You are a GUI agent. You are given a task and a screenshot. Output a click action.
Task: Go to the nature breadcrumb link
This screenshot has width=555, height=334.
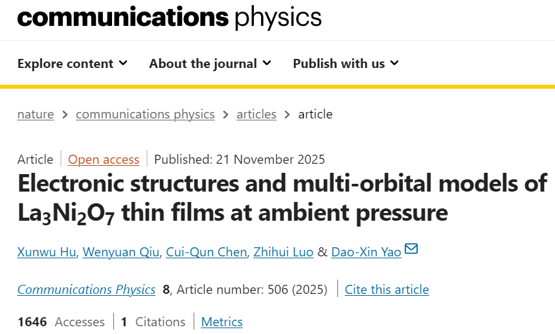click(36, 115)
